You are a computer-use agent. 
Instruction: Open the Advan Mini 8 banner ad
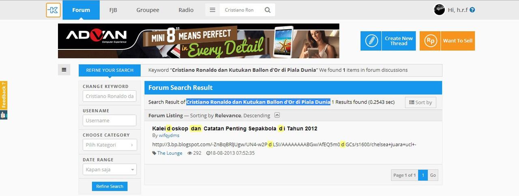(x=199, y=41)
